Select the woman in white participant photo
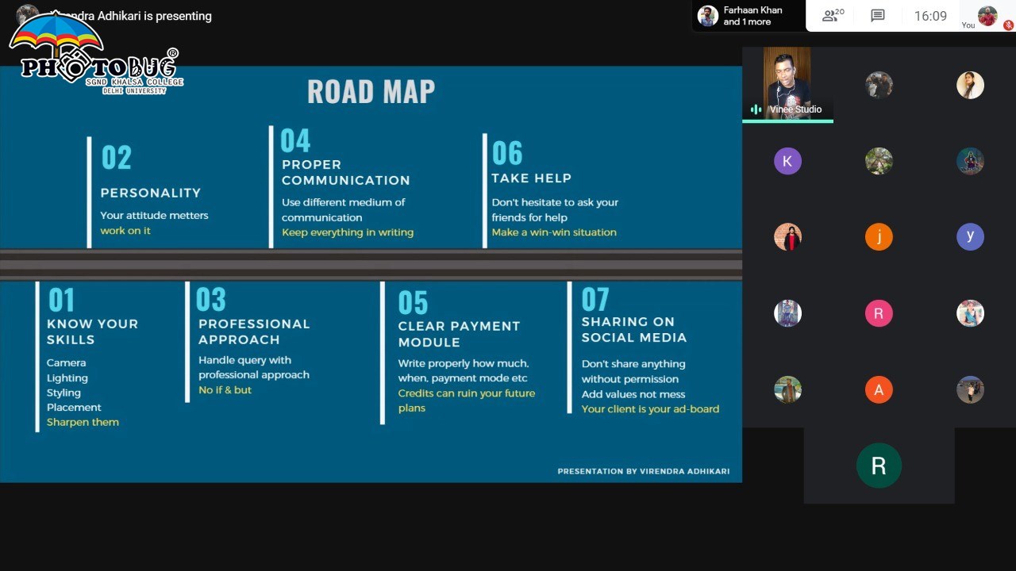The width and height of the screenshot is (1016, 571). pos(970,85)
